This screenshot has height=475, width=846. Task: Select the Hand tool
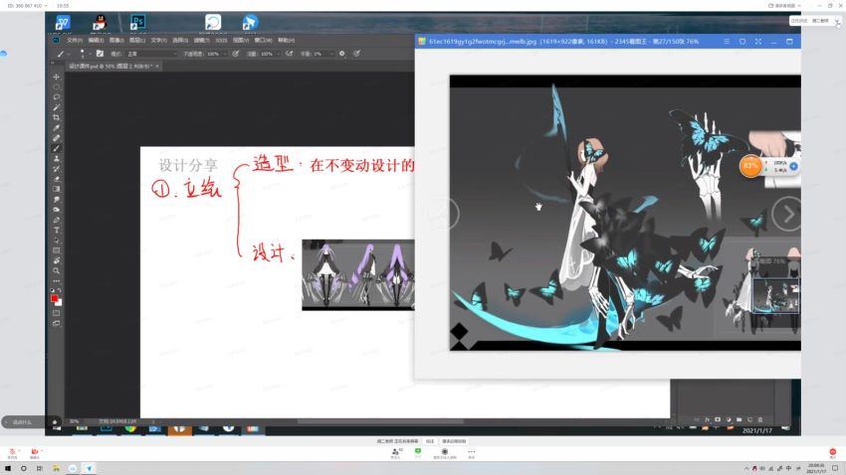tap(56, 260)
